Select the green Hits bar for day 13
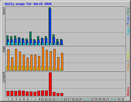The image size is (131, 102). 53,36
